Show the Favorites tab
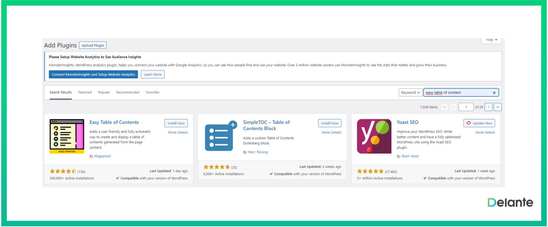This screenshot has height=227, width=548. coord(153,92)
